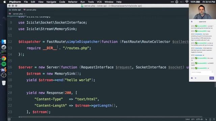This screenshot has width=216, height=121.
Task: Click simpleDispatcher function call on line 12
Action: tap(83, 42)
